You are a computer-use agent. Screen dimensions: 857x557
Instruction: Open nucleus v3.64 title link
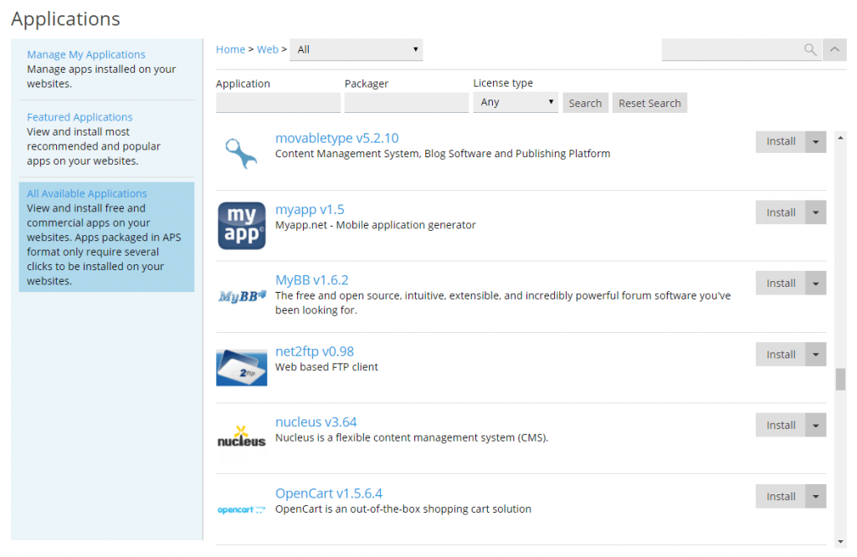point(316,422)
